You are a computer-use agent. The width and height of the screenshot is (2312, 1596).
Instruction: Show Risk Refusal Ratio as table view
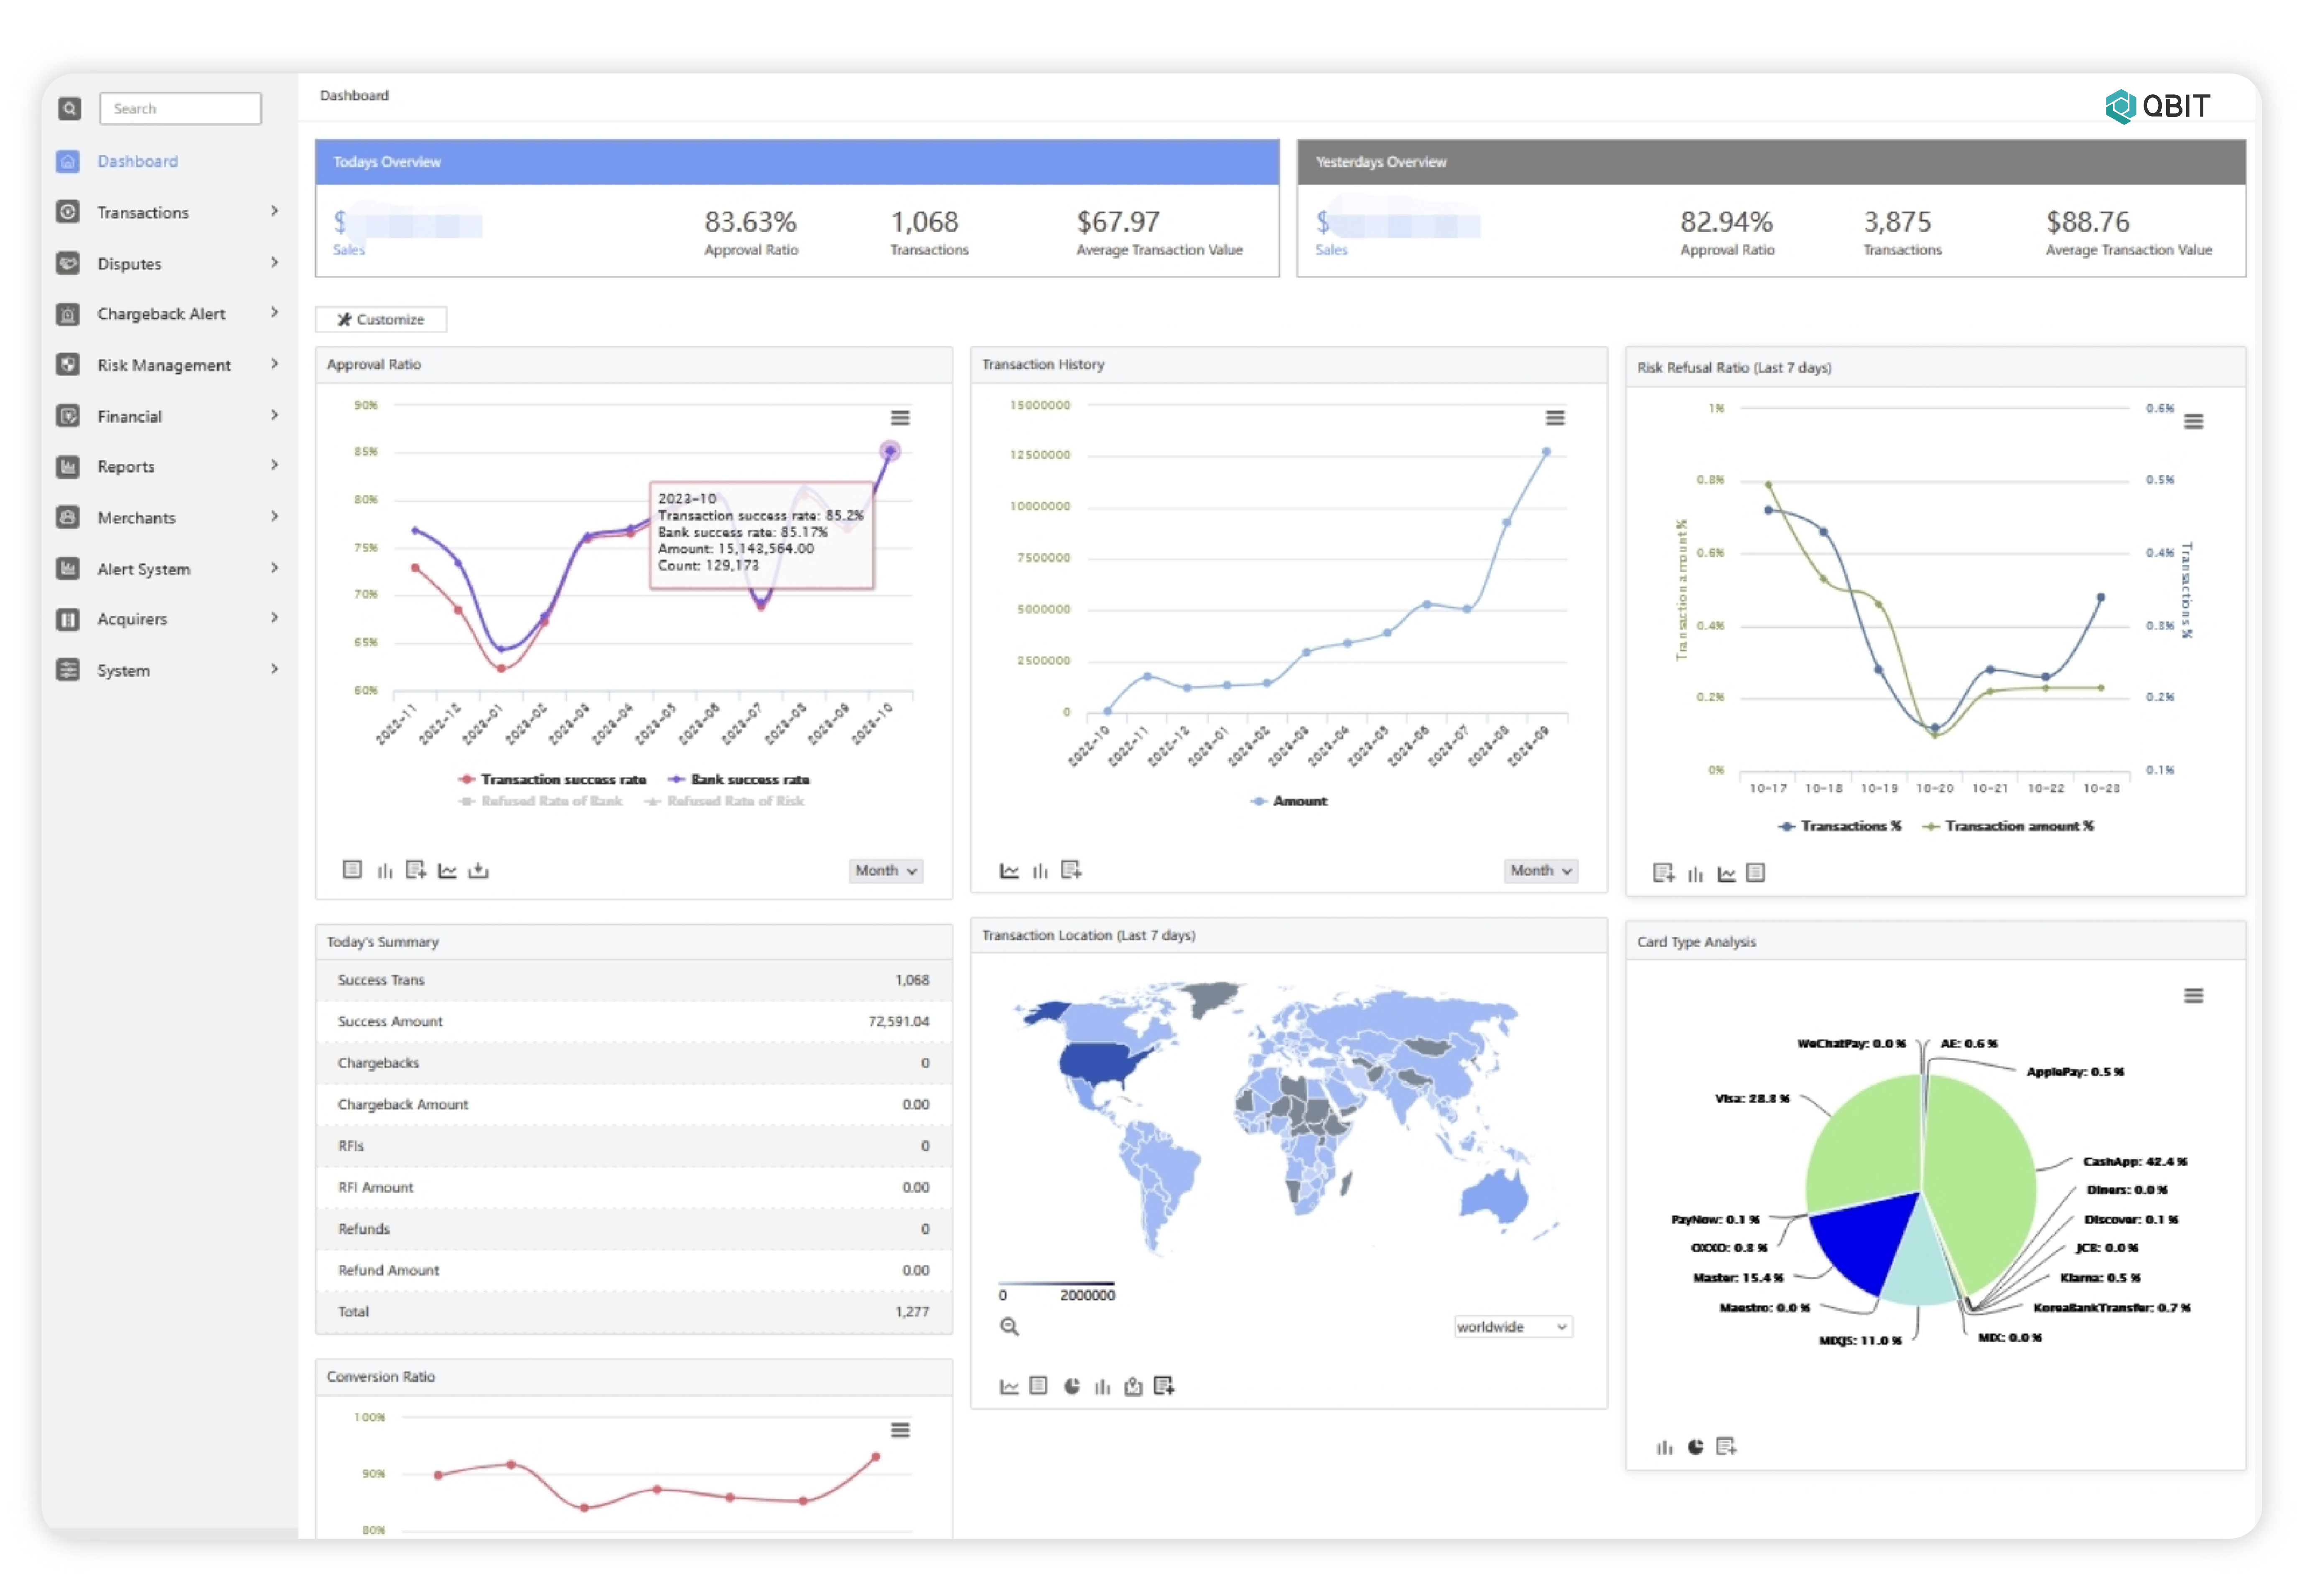click(x=1757, y=874)
